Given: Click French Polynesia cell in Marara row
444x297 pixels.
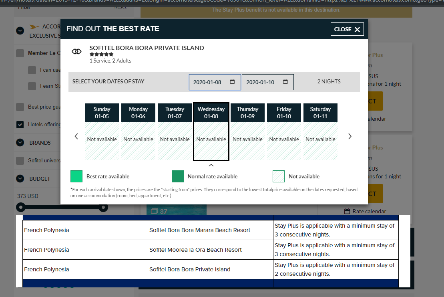Looking at the screenshot, I should point(85,230).
